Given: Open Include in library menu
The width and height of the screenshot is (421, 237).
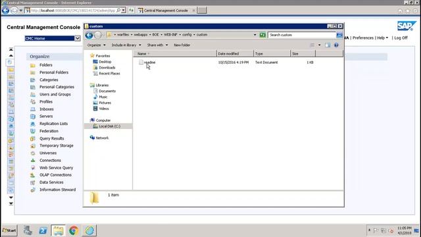Looking at the screenshot, I should [x=126, y=45].
